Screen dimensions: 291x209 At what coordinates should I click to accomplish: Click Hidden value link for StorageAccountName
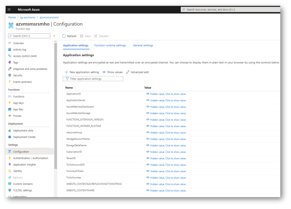[x=168, y=139]
